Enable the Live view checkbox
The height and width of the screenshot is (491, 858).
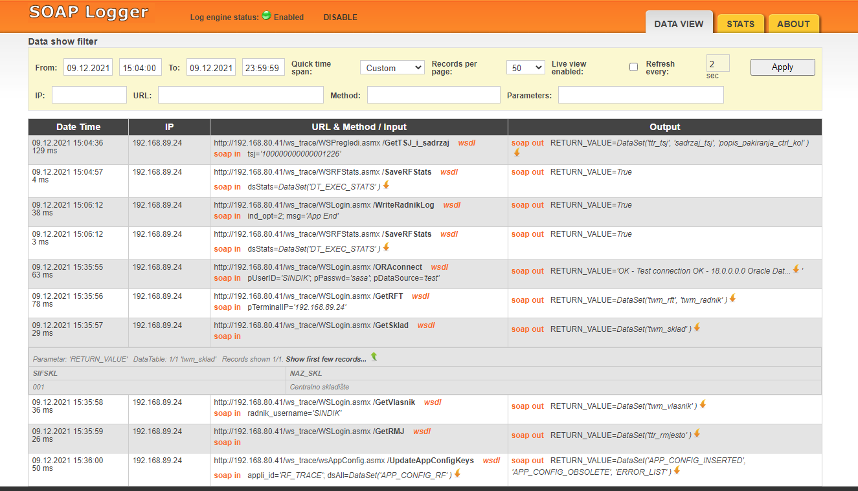(633, 67)
